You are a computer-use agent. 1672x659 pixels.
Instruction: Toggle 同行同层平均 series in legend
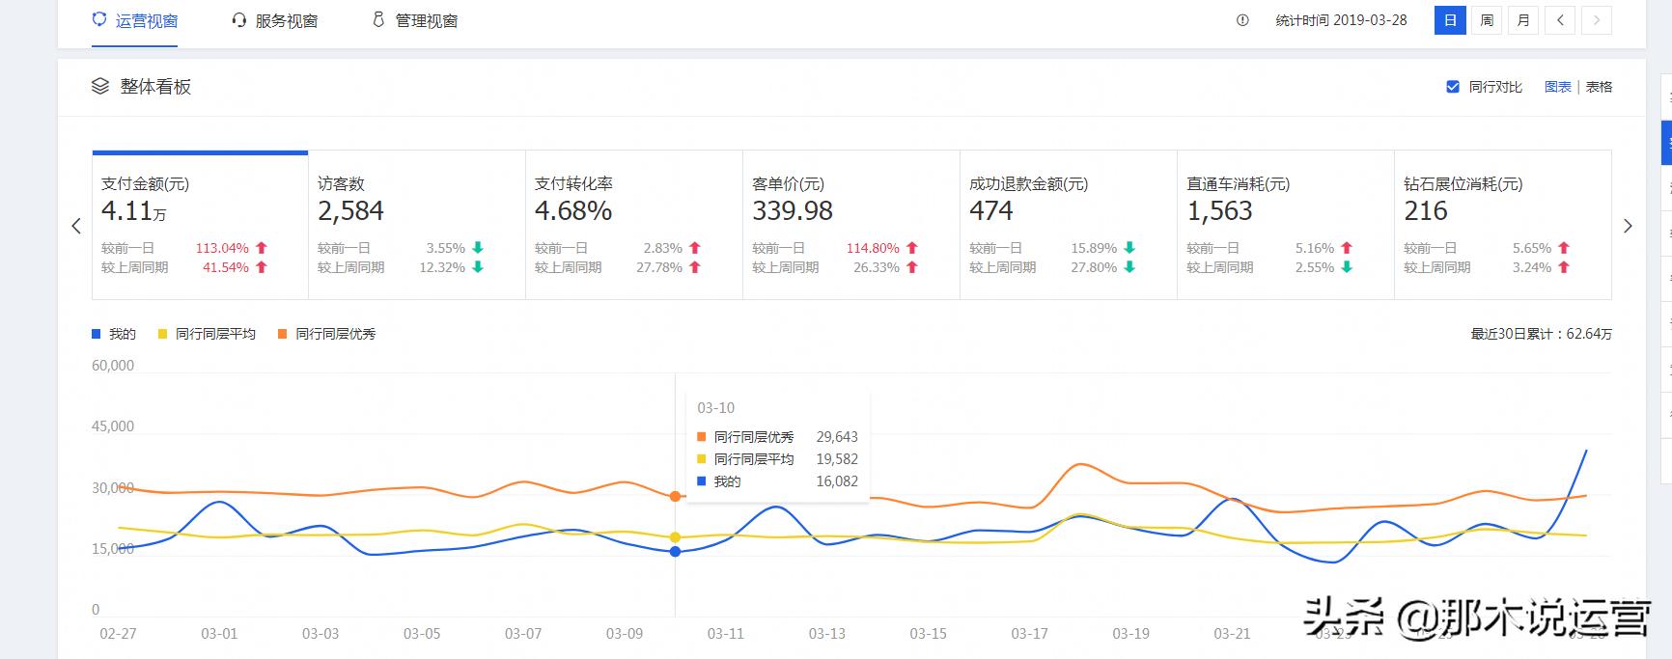coord(207,334)
